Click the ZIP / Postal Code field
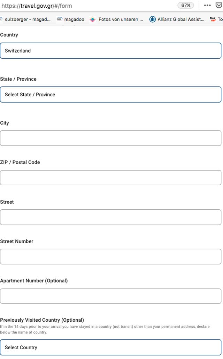This screenshot has width=223, height=359. click(x=111, y=178)
